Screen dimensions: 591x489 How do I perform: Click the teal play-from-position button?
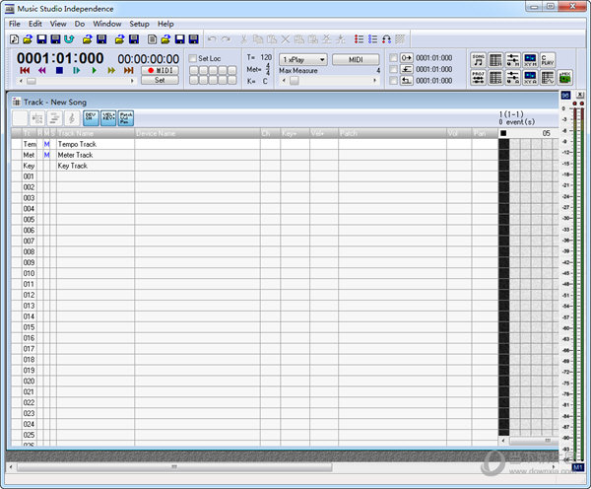pos(77,70)
